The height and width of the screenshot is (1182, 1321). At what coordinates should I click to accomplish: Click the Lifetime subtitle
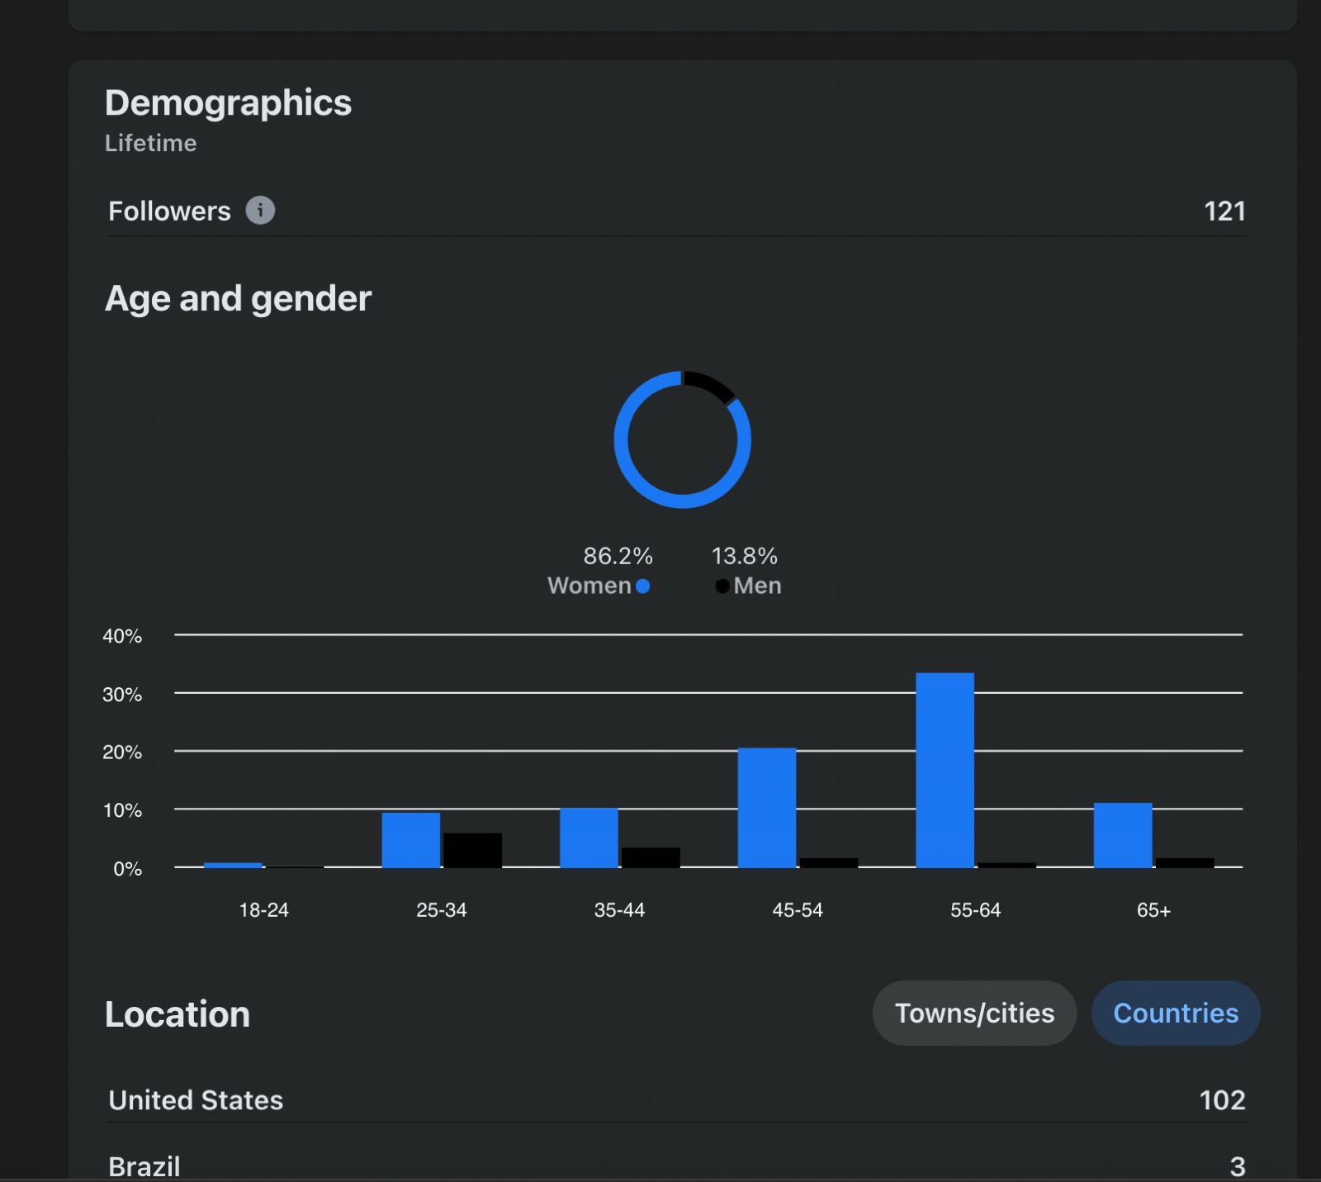[150, 143]
